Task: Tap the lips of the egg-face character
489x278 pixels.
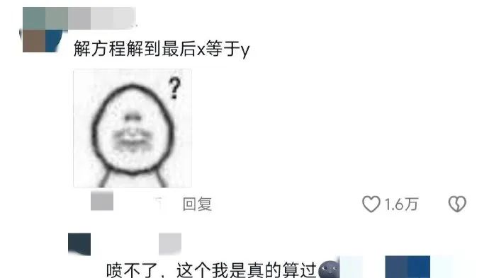Action: coord(133,139)
